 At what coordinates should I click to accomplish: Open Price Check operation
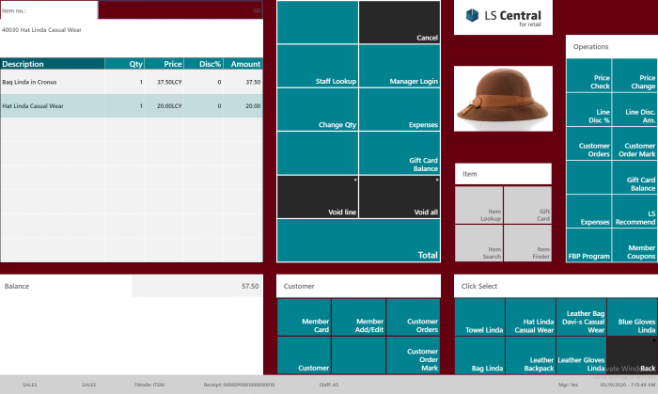click(588, 75)
